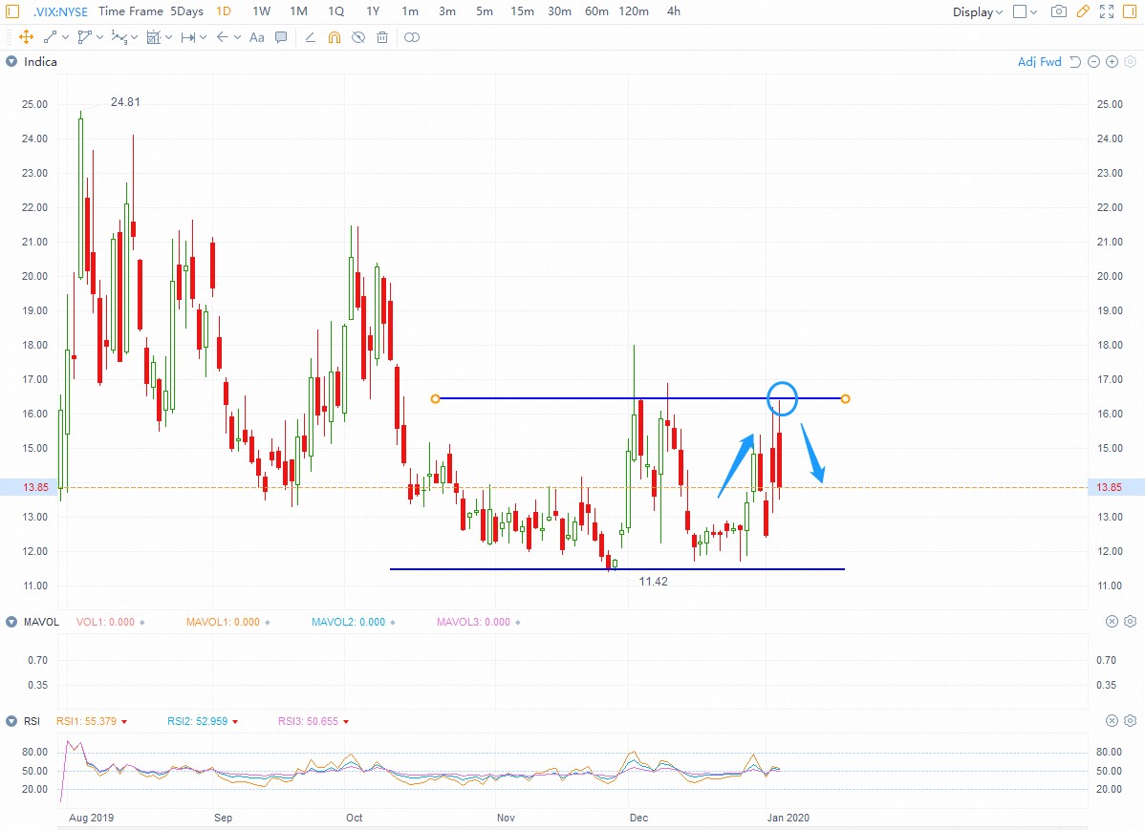Open the Display dropdown menu
The width and height of the screenshot is (1145, 830).
tap(978, 11)
